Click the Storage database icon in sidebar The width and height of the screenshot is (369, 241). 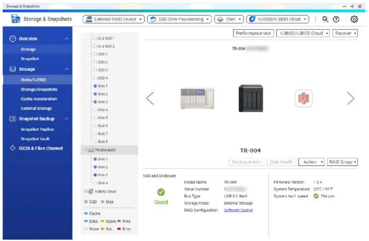click(13, 69)
